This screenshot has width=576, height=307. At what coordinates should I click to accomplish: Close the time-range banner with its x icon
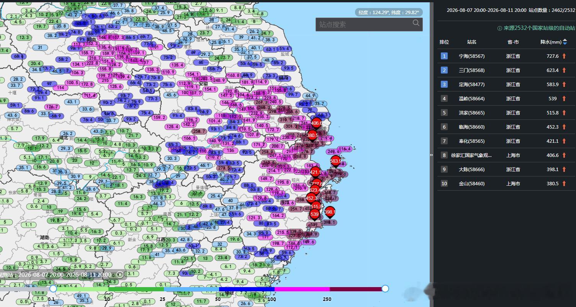click(120, 274)
